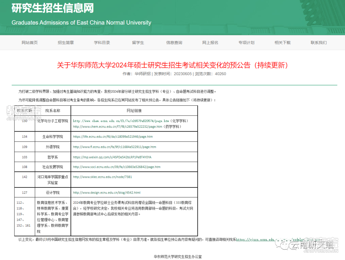The image size is (345, 260).
Task: Click the 2024年教育专业学位硕士 notice paragraph
Action: (x=133, y=208)
